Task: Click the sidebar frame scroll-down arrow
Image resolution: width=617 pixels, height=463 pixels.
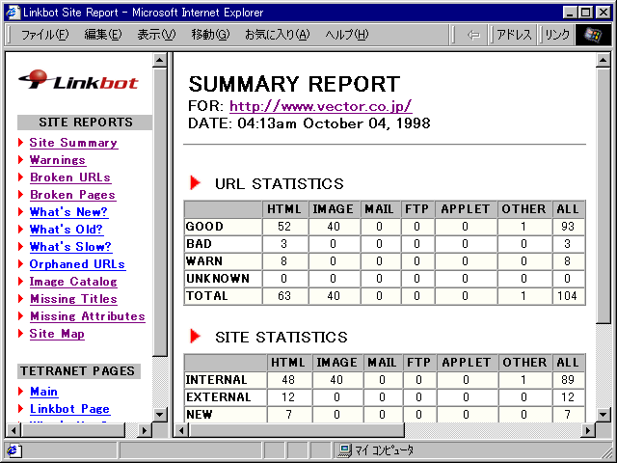Action: tap(159, 414)
